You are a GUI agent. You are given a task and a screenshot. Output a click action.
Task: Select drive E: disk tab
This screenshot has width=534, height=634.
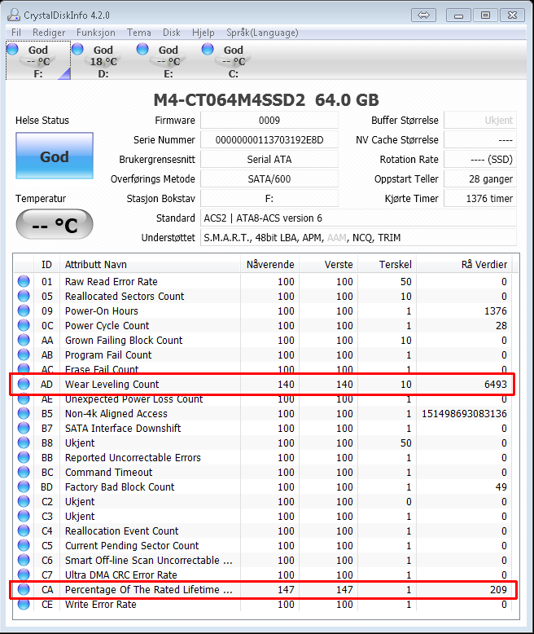169,60
